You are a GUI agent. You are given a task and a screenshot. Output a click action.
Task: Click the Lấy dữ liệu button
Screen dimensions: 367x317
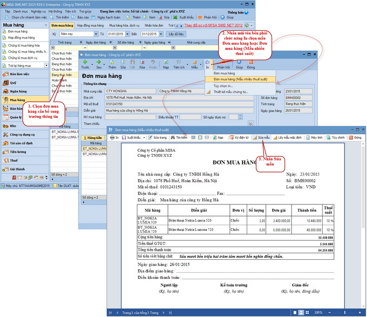176,34
